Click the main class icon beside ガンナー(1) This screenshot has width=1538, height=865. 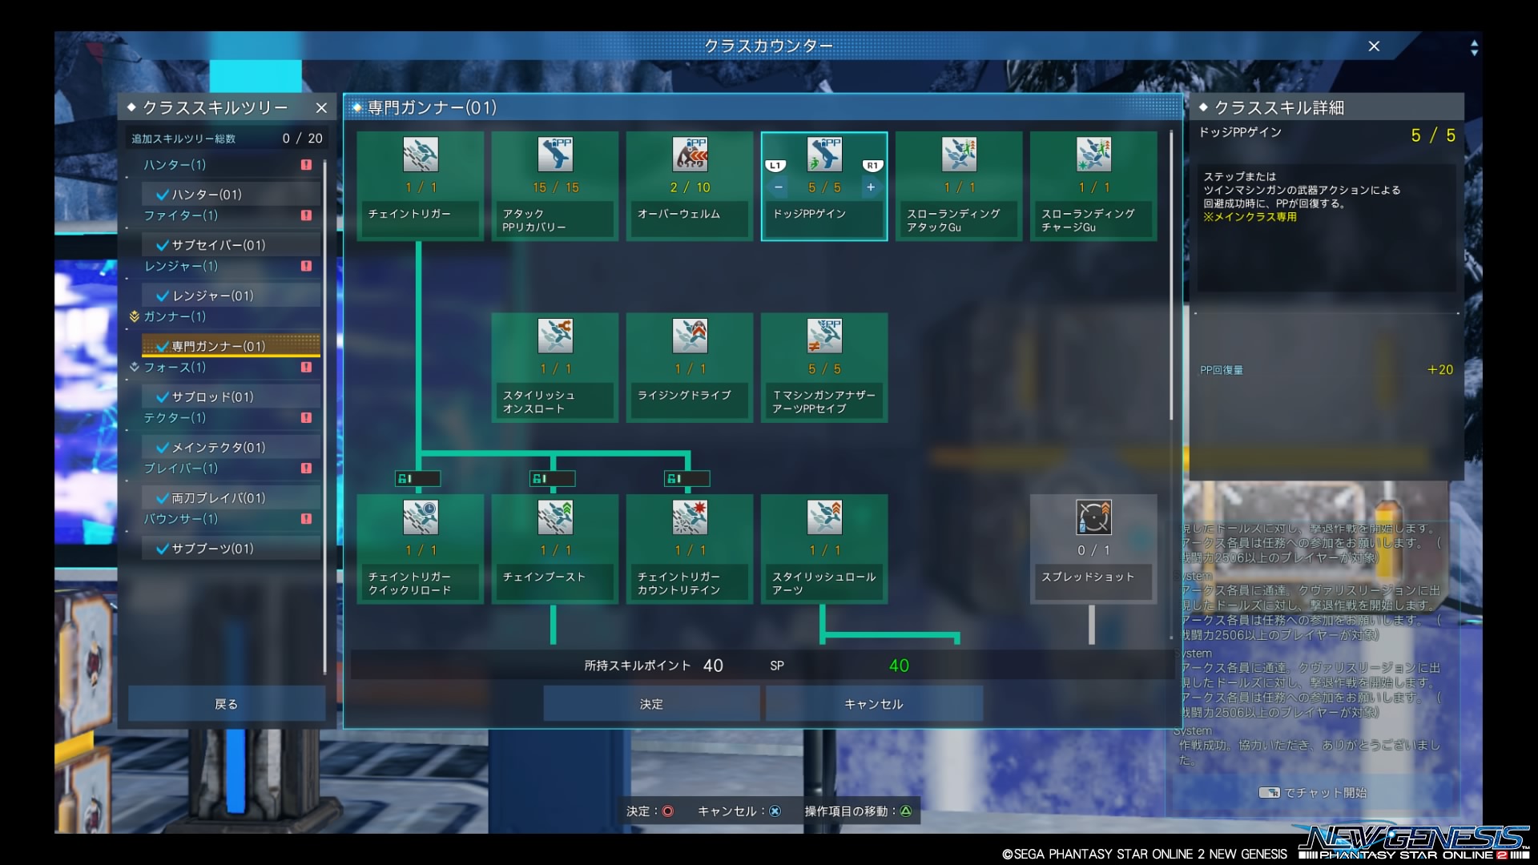[x=134, y=316]
